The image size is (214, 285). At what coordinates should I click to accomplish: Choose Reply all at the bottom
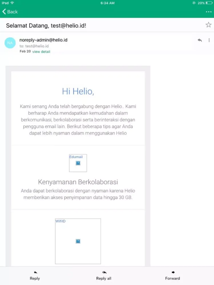pos(104,276)
